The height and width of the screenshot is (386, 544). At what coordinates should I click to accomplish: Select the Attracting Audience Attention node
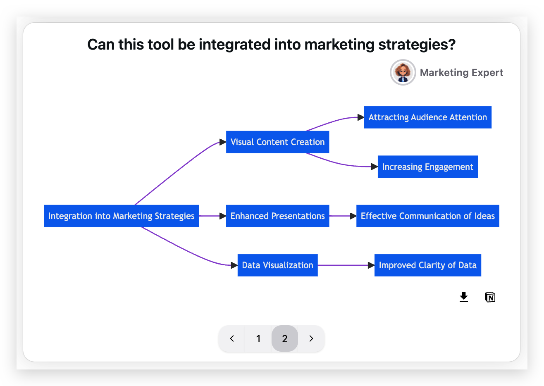pos(427,117)
